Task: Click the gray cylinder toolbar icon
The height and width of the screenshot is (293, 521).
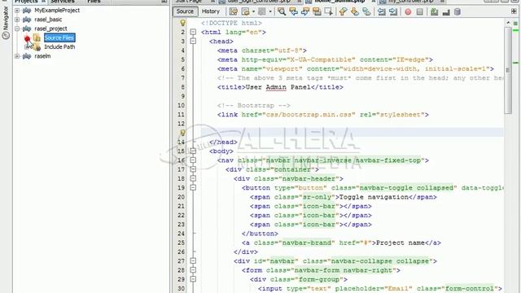Action: (458, 12)
